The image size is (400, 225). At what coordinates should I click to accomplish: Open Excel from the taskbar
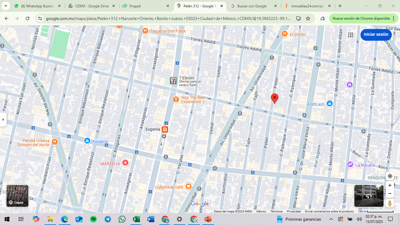click(x=136, y=219)
